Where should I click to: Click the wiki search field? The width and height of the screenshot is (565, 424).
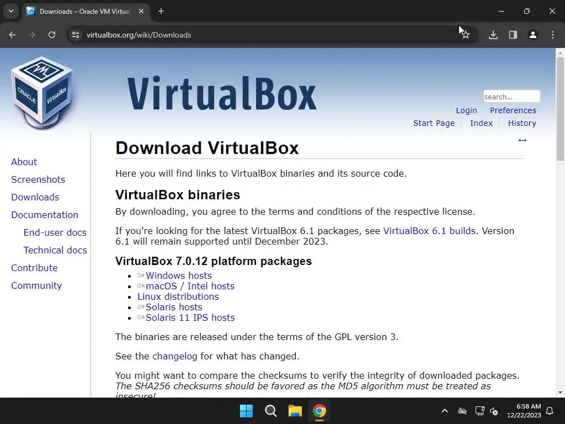pyautogui.click(x=511, y=96)
